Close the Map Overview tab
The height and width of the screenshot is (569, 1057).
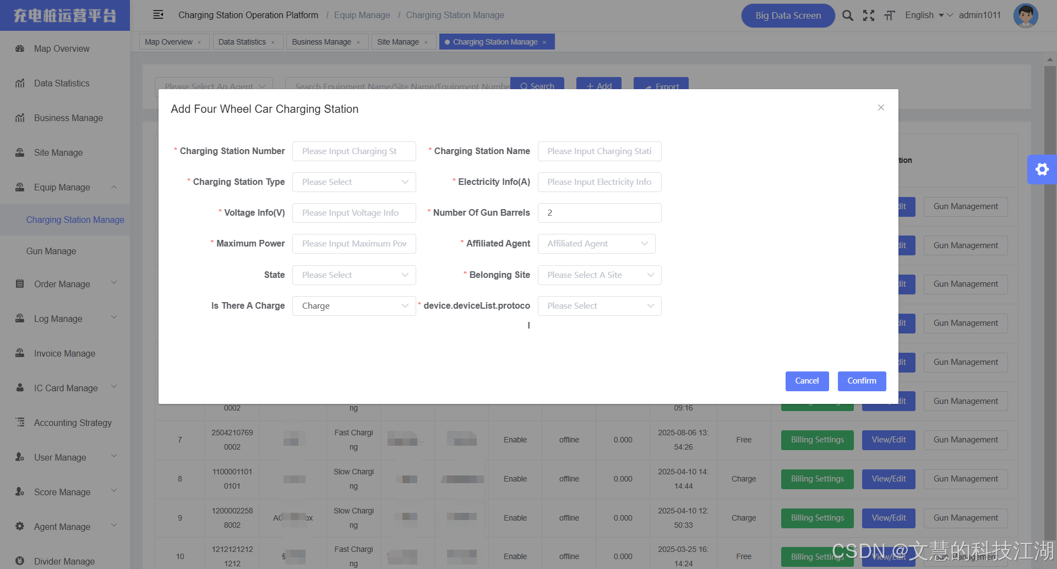pyautogui.click(x=199, y=42)
